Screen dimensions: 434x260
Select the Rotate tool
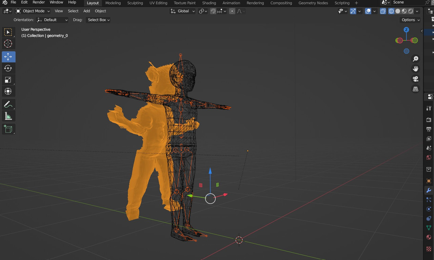[x=8, y=68]
